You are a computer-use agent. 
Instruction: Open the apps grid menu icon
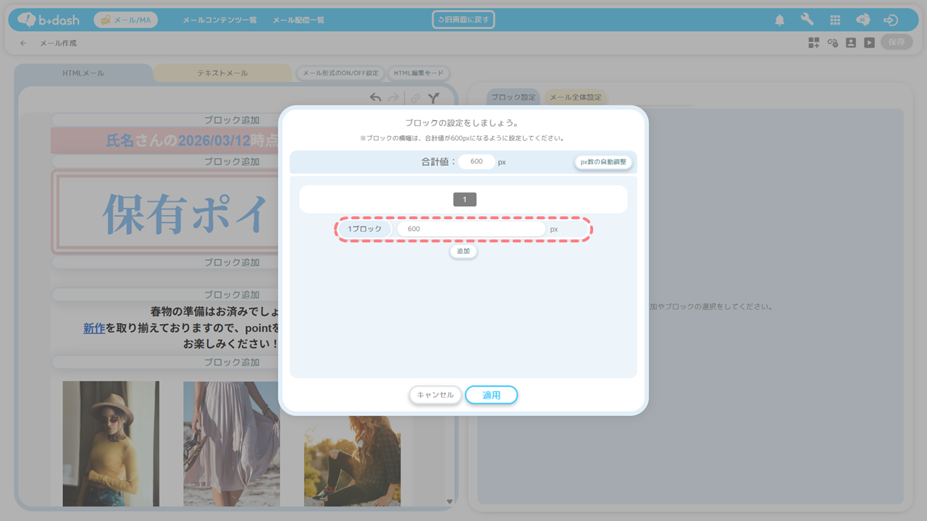pyautogui.click(x=835, y=20)
